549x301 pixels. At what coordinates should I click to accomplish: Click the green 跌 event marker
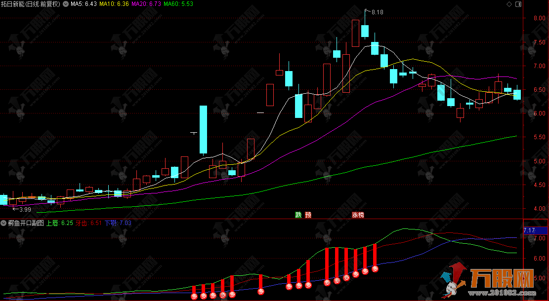pos(298,215)
